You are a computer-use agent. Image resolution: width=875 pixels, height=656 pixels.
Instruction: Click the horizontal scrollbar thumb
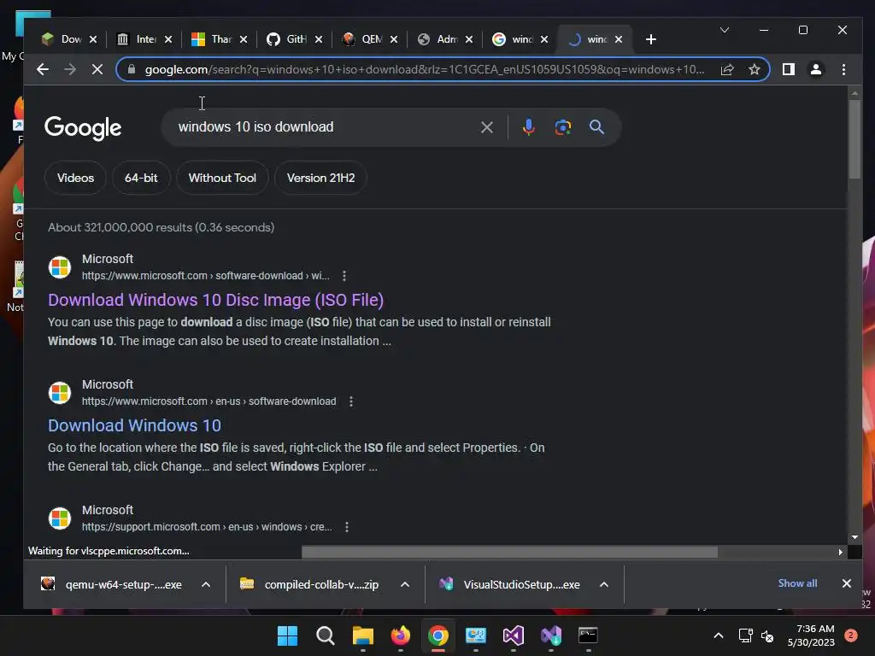click(x=509, y=553)
